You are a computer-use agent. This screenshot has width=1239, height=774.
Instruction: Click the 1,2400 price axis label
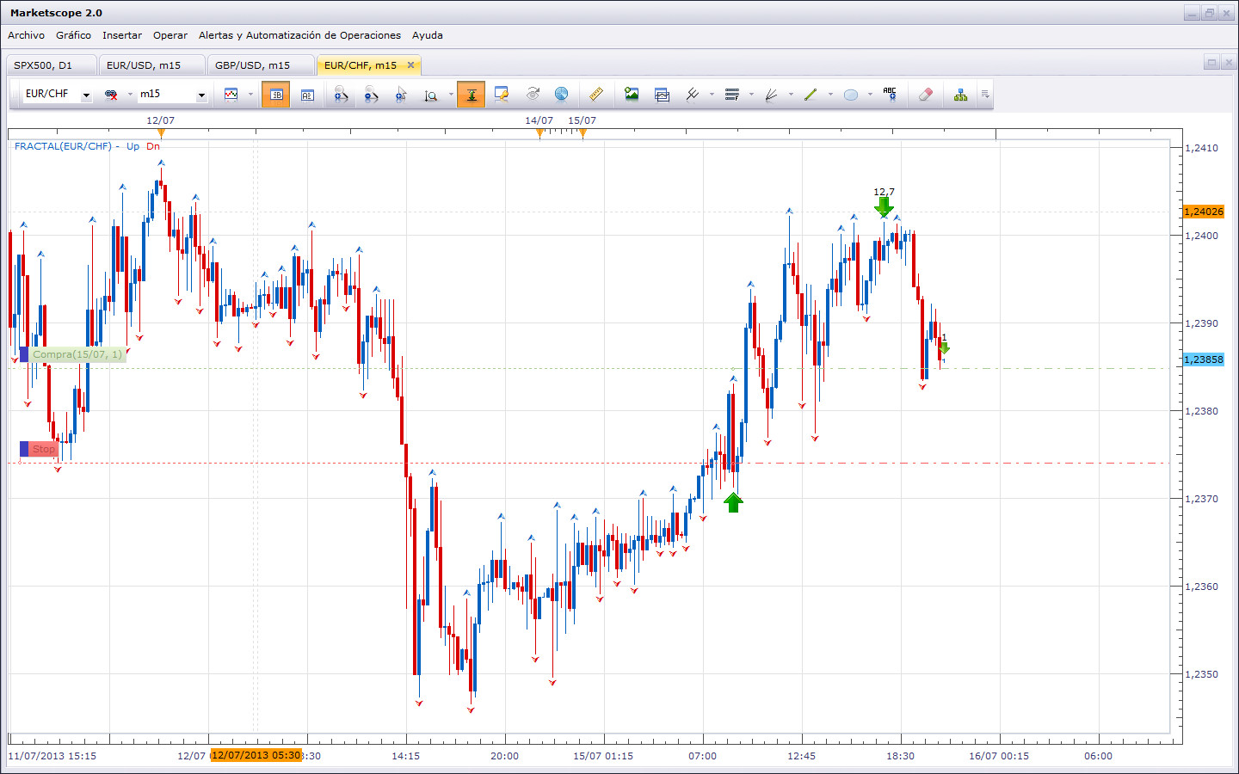1202,236
